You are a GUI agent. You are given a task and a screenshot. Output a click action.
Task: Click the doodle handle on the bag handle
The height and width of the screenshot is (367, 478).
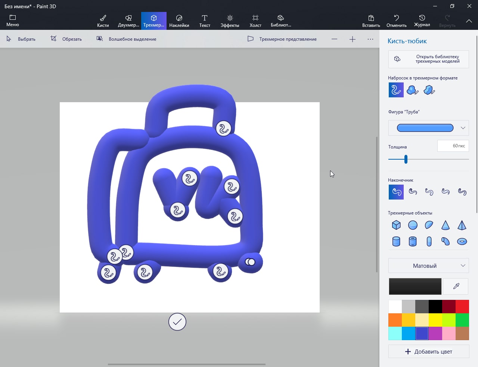224,129
